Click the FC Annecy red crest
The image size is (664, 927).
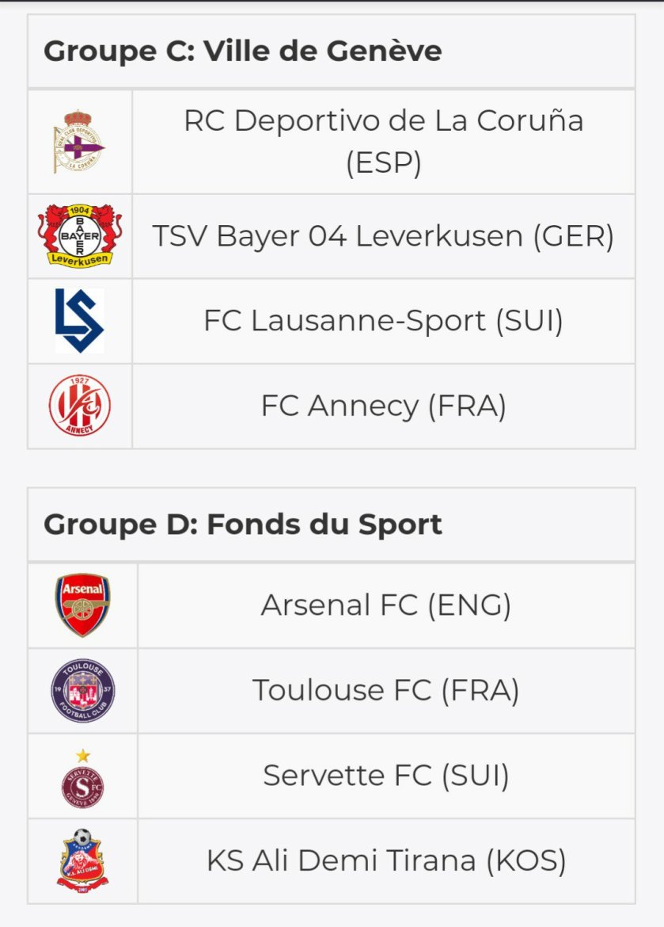coord(79,406)
